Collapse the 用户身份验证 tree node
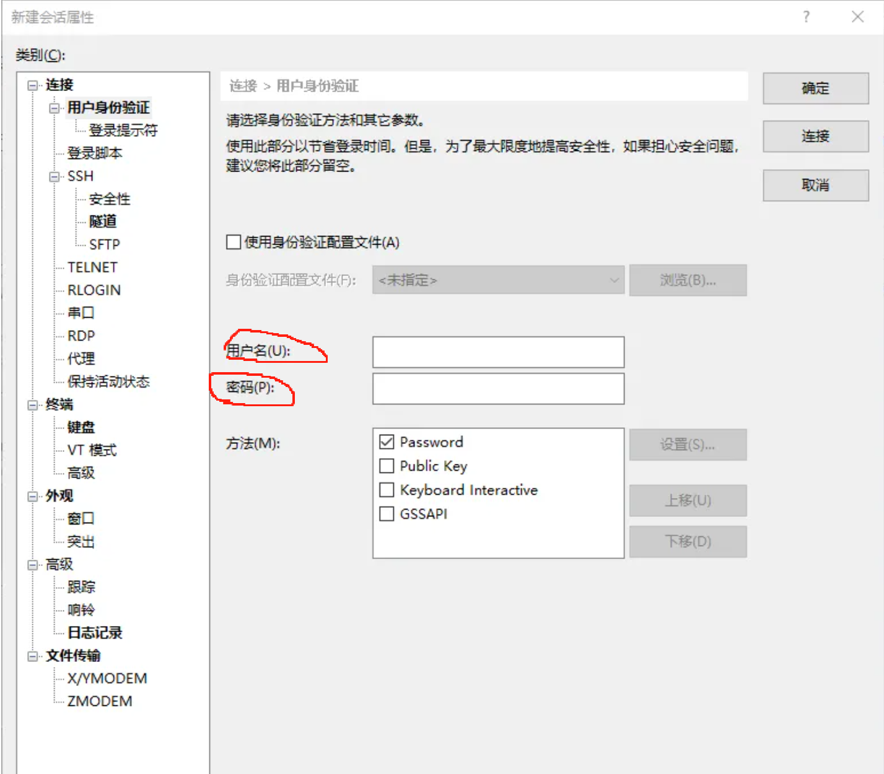 [55, 108]
